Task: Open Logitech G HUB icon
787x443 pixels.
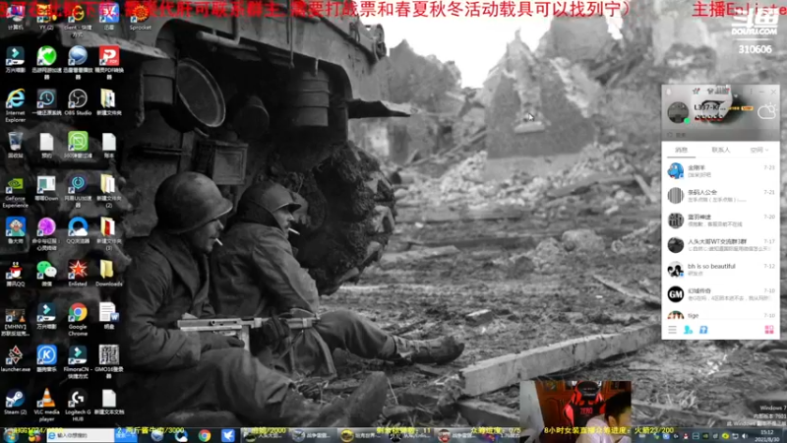Action: coord(78,405)
